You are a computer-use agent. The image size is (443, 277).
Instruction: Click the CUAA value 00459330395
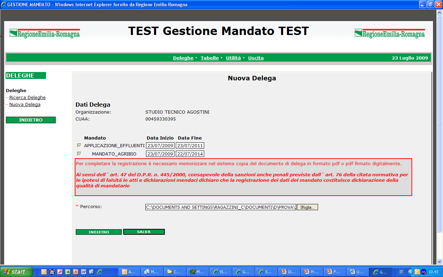click(161, 119)
